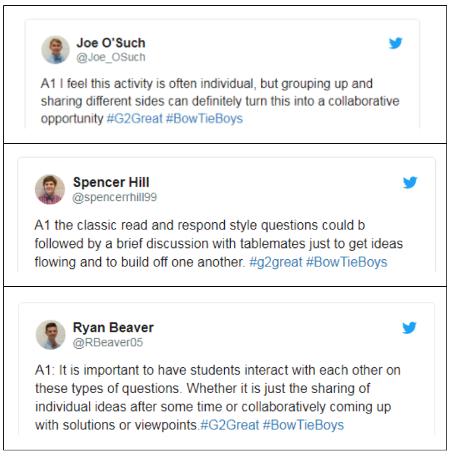
Task: Click the #BowTieBoys hashtag in Ryan's tweet
Action: [303, 425]
